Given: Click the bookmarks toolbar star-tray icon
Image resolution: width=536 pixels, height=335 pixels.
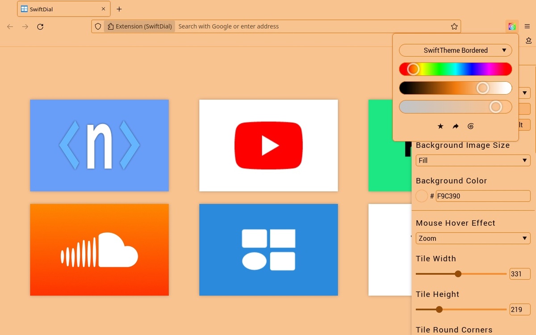Looking at the screenshot, I should coord(529,40).
